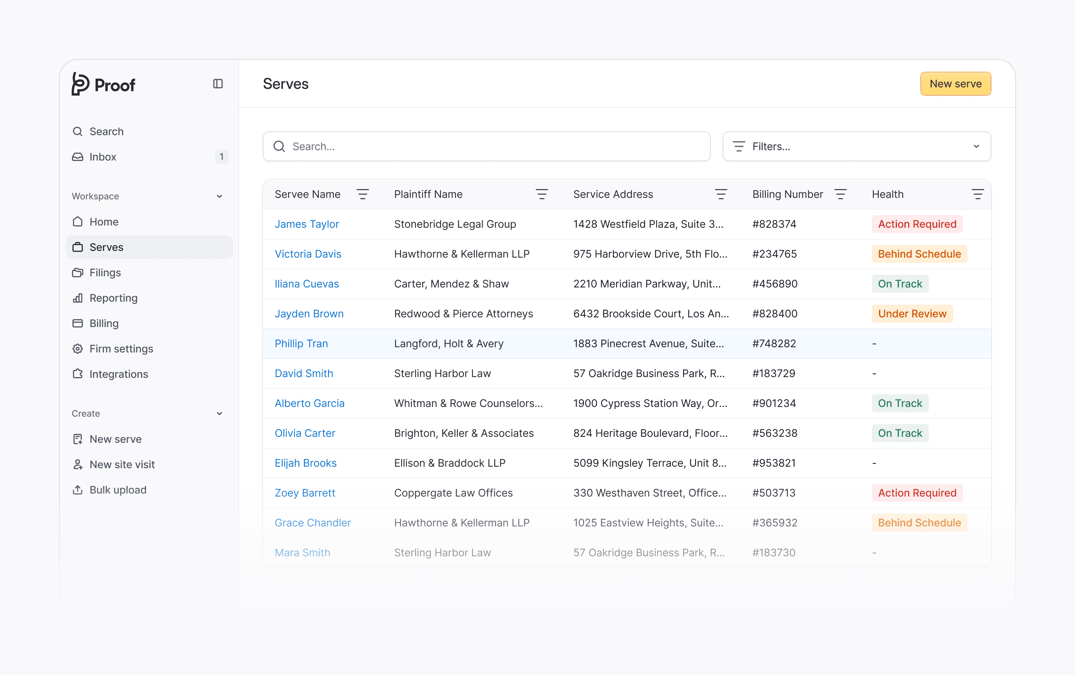Click the Proof logo
Image resolution: width=1075 pixels, height=675 pixels.
coord(103,84)
